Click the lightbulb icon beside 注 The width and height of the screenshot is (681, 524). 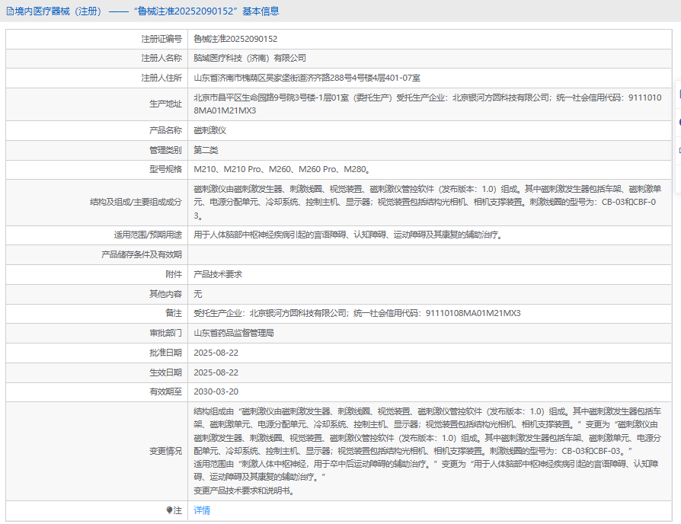(170, 510)
